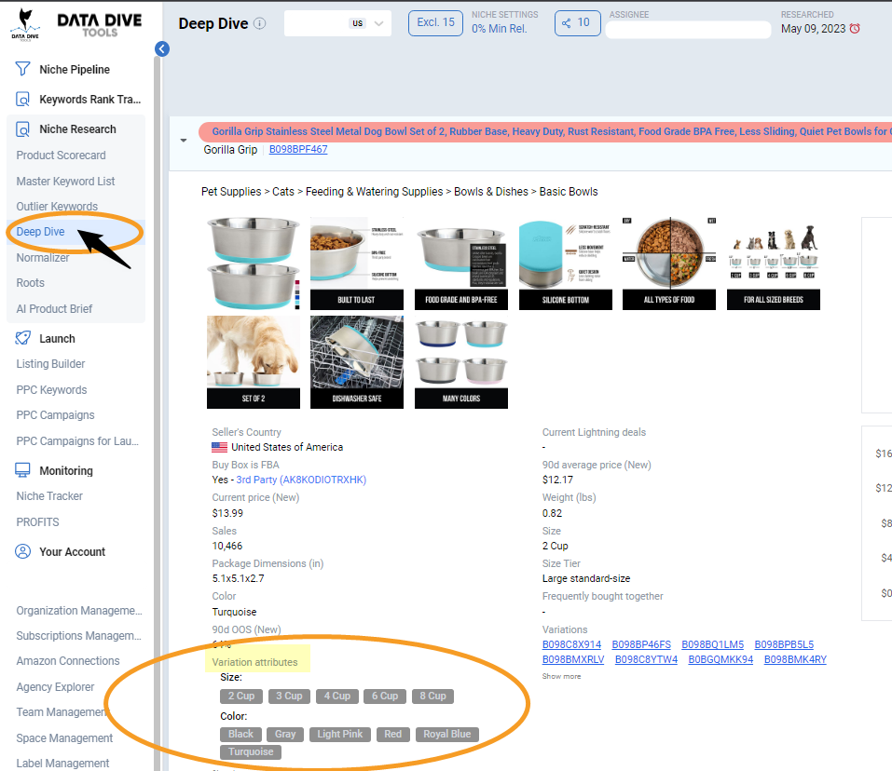Open Listing Builder

pos(50,364)
